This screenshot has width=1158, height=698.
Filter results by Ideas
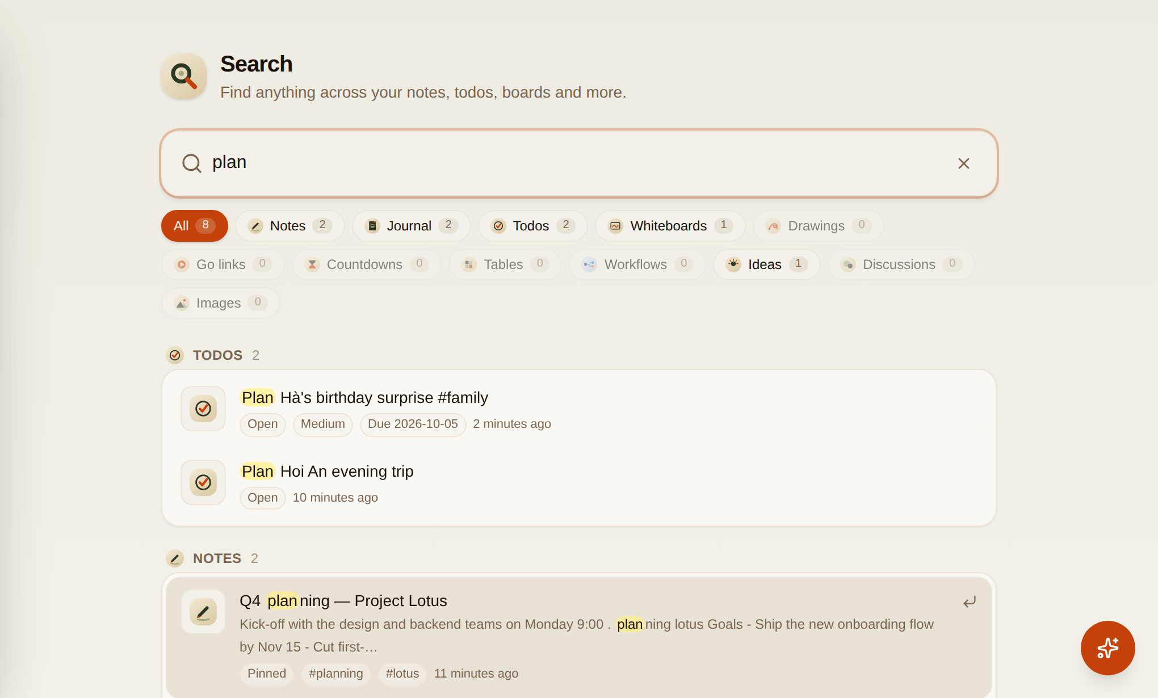pos(767,264)
